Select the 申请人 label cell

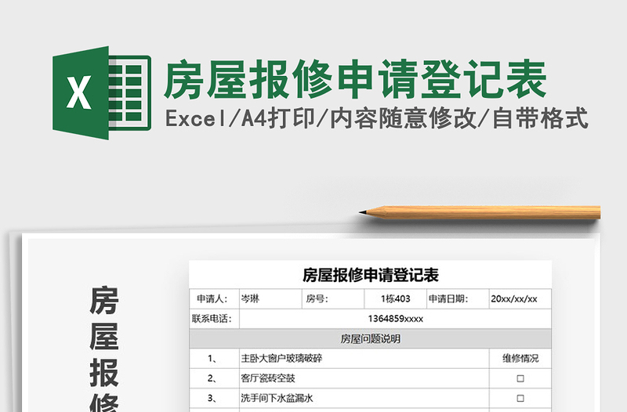click(213, 298)
